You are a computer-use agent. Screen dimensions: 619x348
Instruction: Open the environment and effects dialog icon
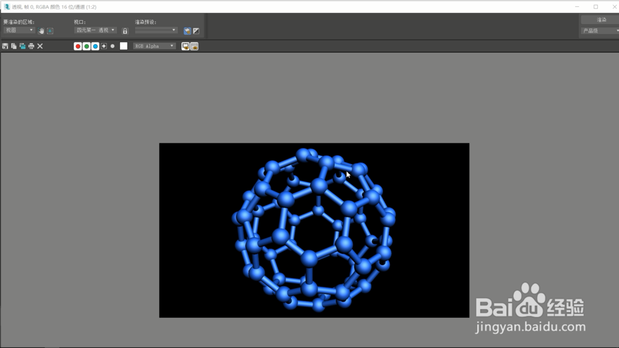point(196,31)
